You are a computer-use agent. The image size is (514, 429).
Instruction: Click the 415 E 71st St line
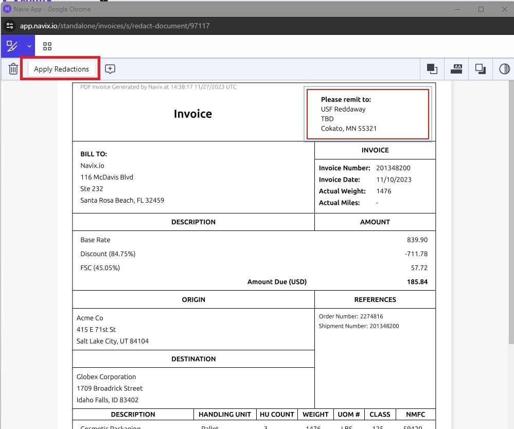[x=96, y=330]
